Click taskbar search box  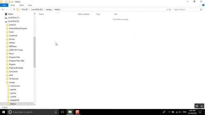33,112
